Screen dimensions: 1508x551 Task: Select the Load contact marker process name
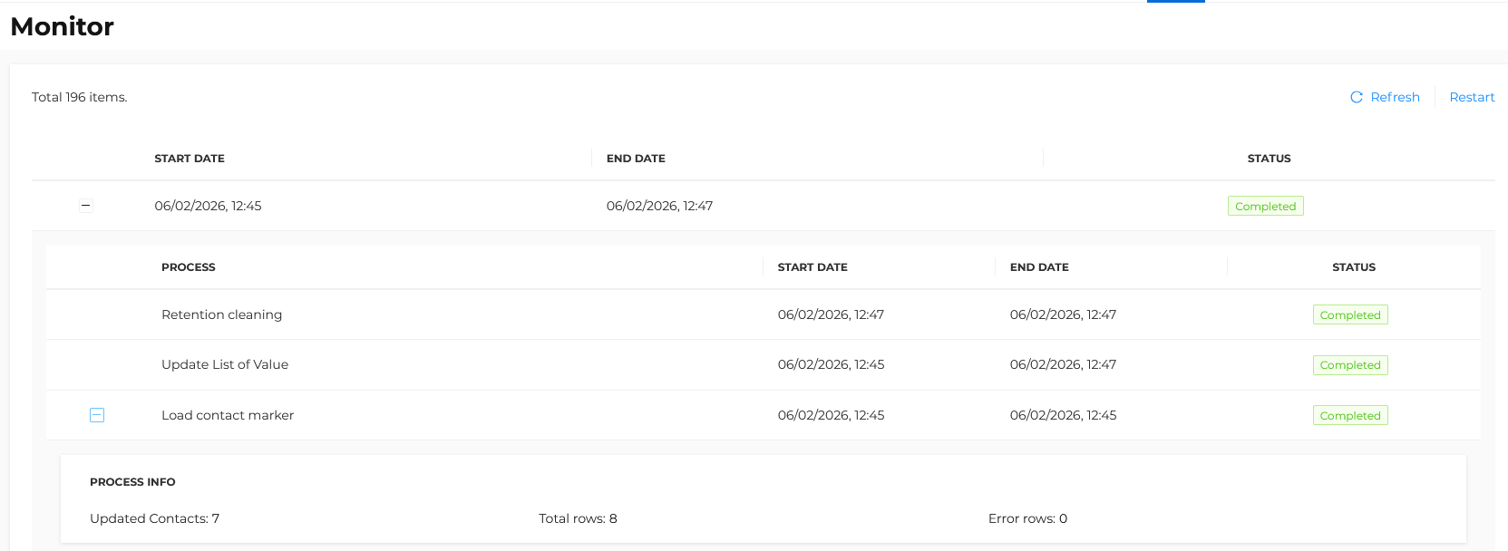click(228, 415)
